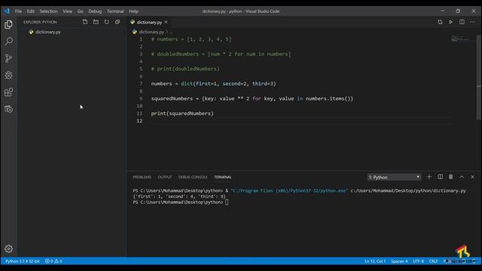Change indentation via Spaces: 4
The image size is (482, 271).
tap(399, 261)
